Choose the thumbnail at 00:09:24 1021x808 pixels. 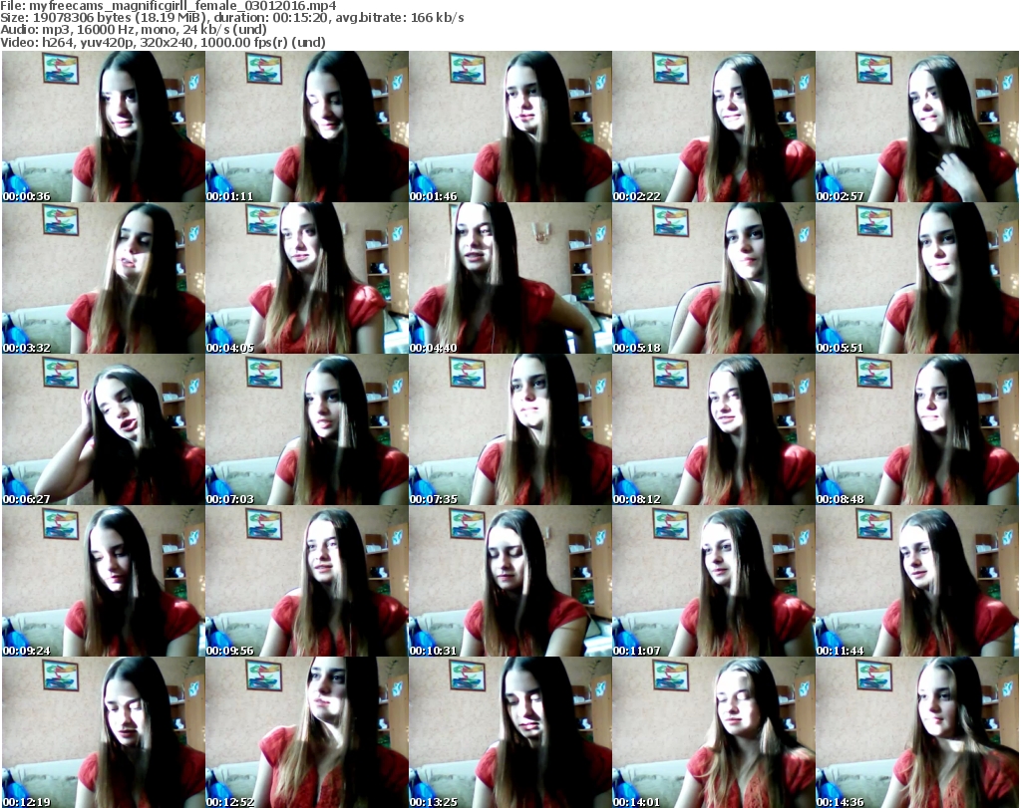pyautogui.click(x=104, y=581)
